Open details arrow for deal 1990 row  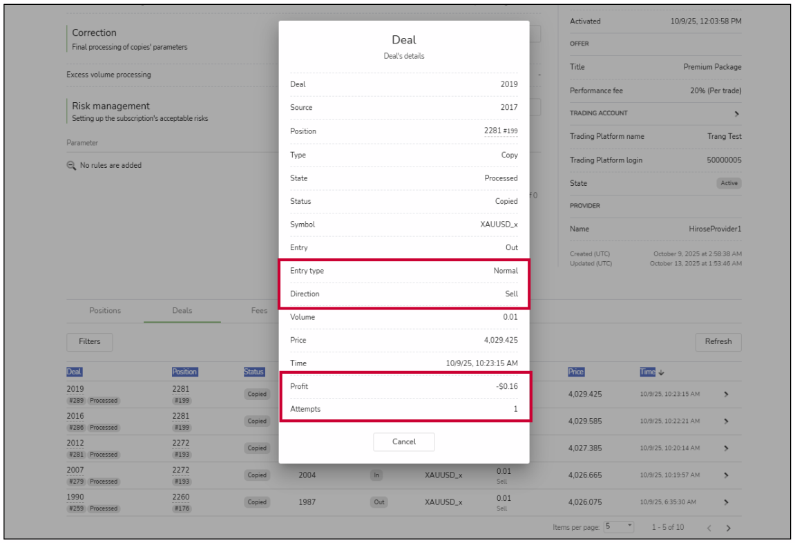(726, 502)
